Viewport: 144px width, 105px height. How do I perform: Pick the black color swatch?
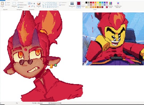[86, 2]
